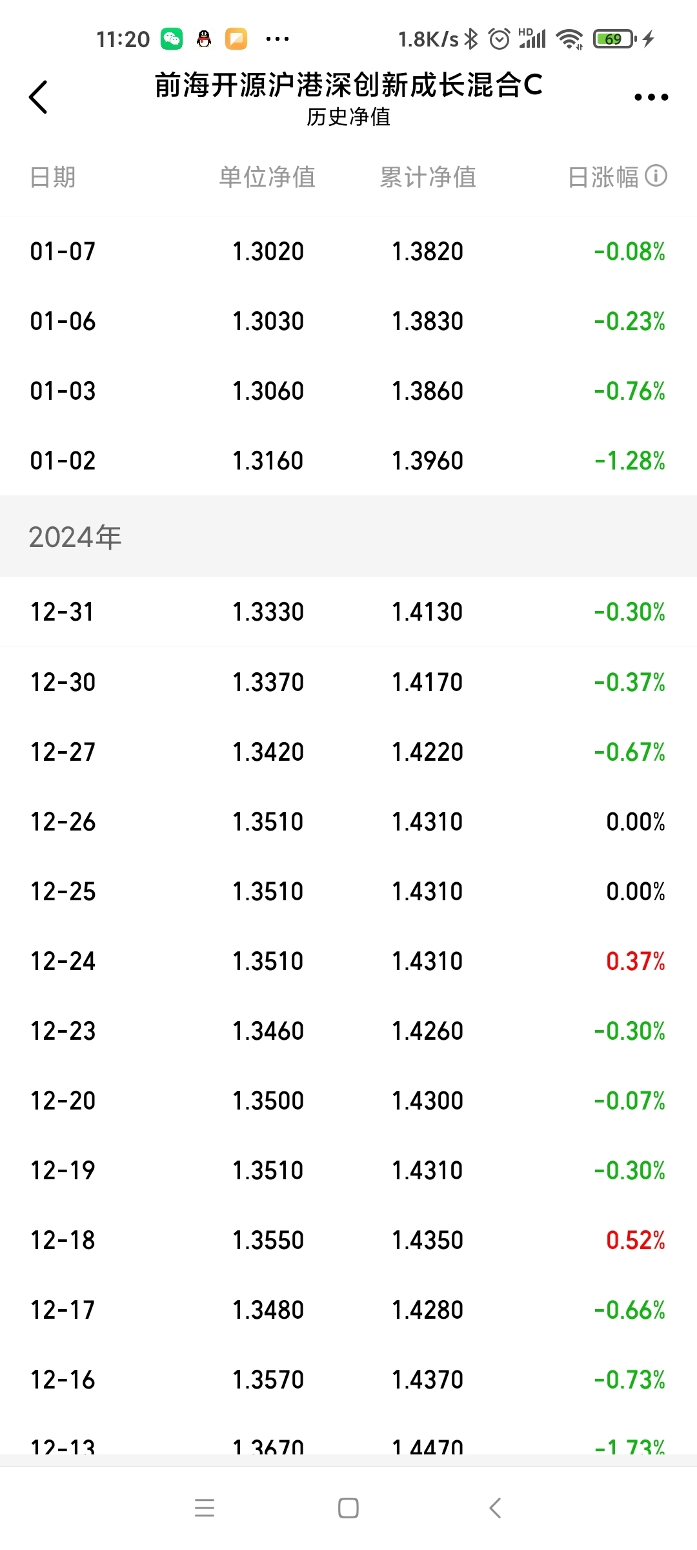
Task: Open the three-dot more options menu
Action: 651,97
